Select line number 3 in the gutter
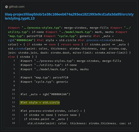Viewport: 139px width, 132px height. click(x=14, y=61)
